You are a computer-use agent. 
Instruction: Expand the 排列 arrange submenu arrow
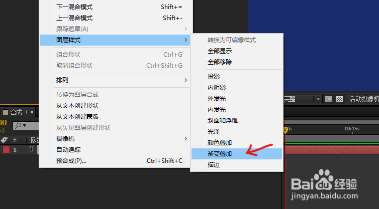click(x=185, y=80)
